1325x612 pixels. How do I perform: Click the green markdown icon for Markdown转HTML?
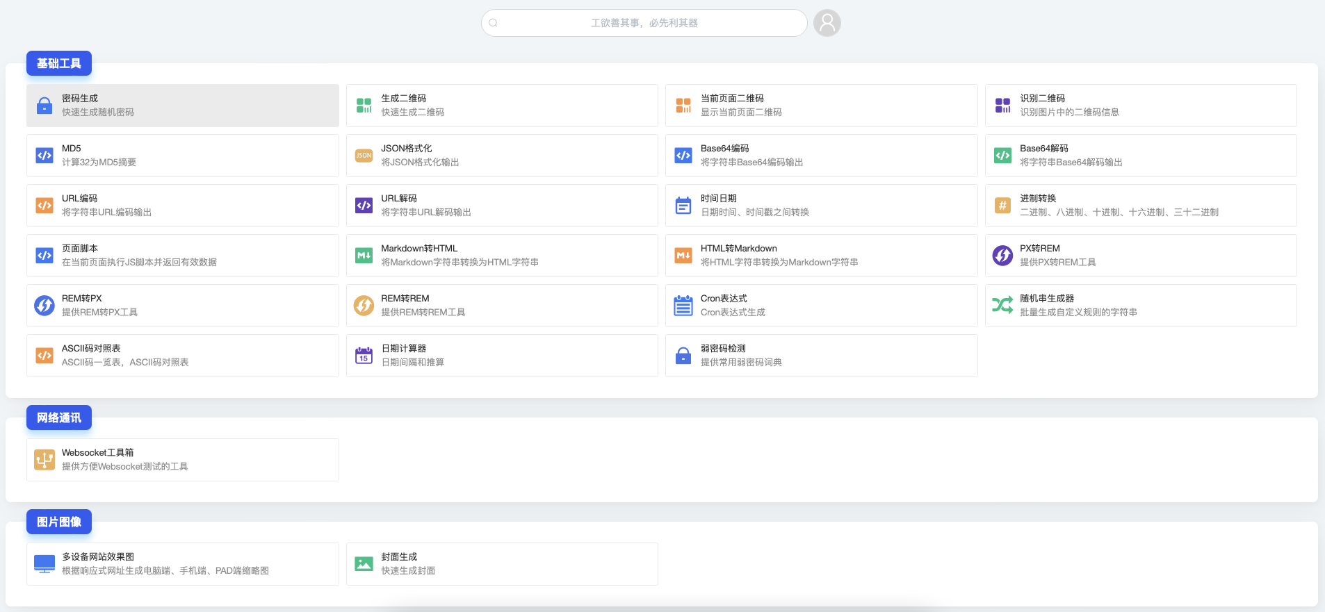[x=364, y=256]
